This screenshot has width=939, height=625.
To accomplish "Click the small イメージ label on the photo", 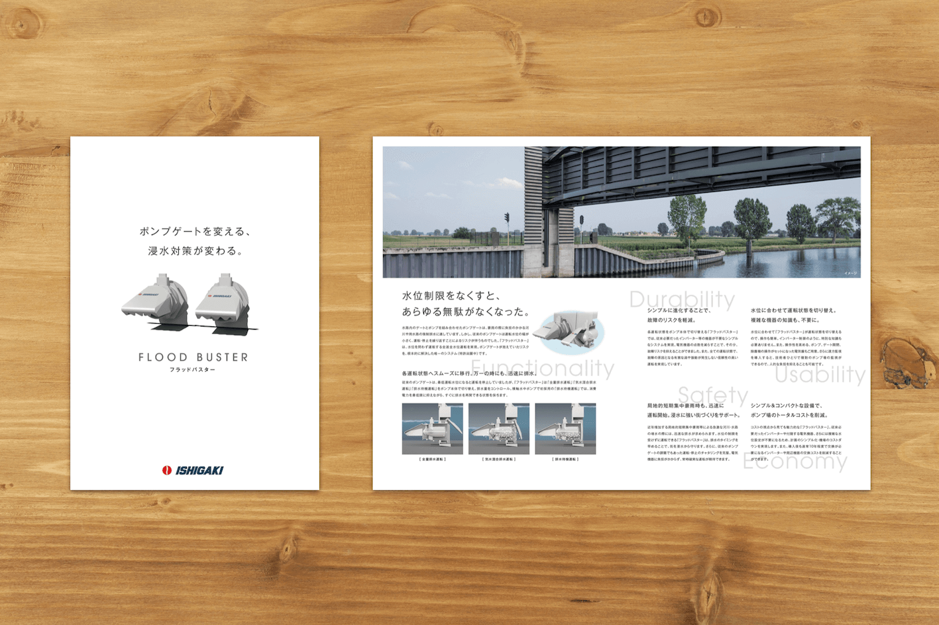I will 850,273.
